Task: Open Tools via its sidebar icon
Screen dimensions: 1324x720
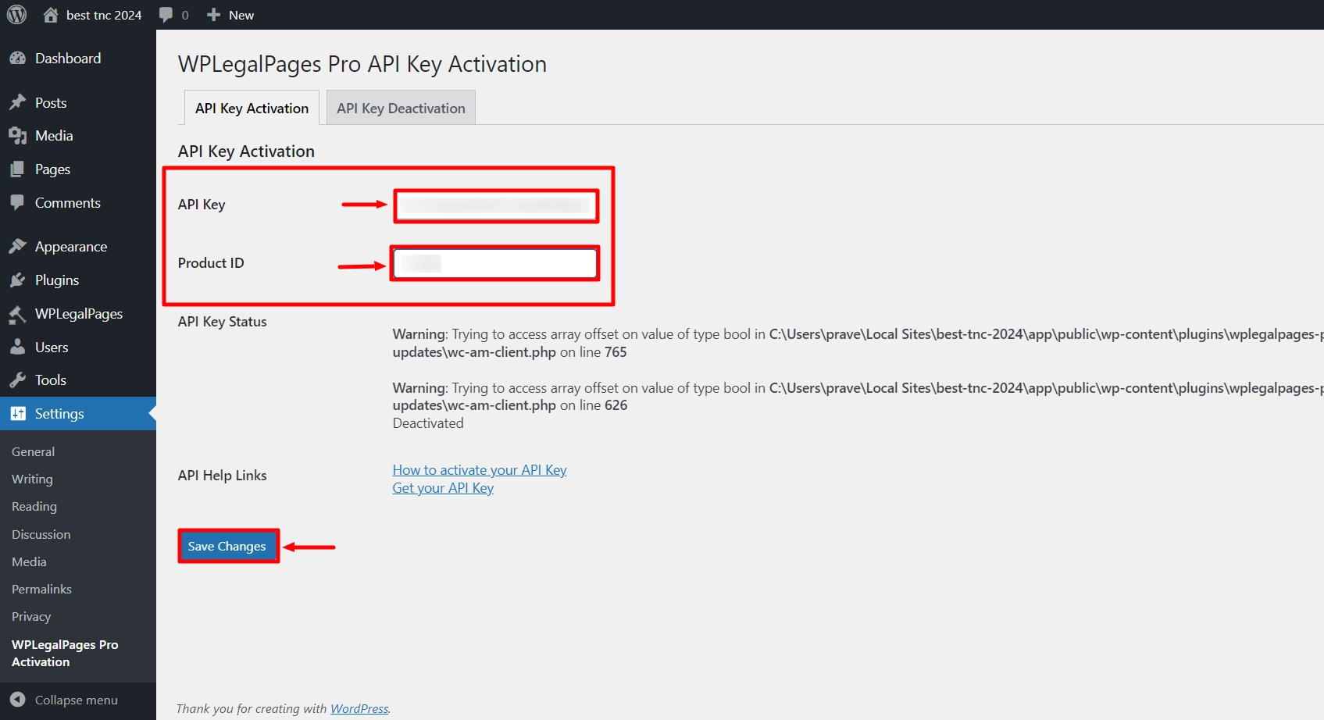Action: pyautogui.click(x=19, y=380)
